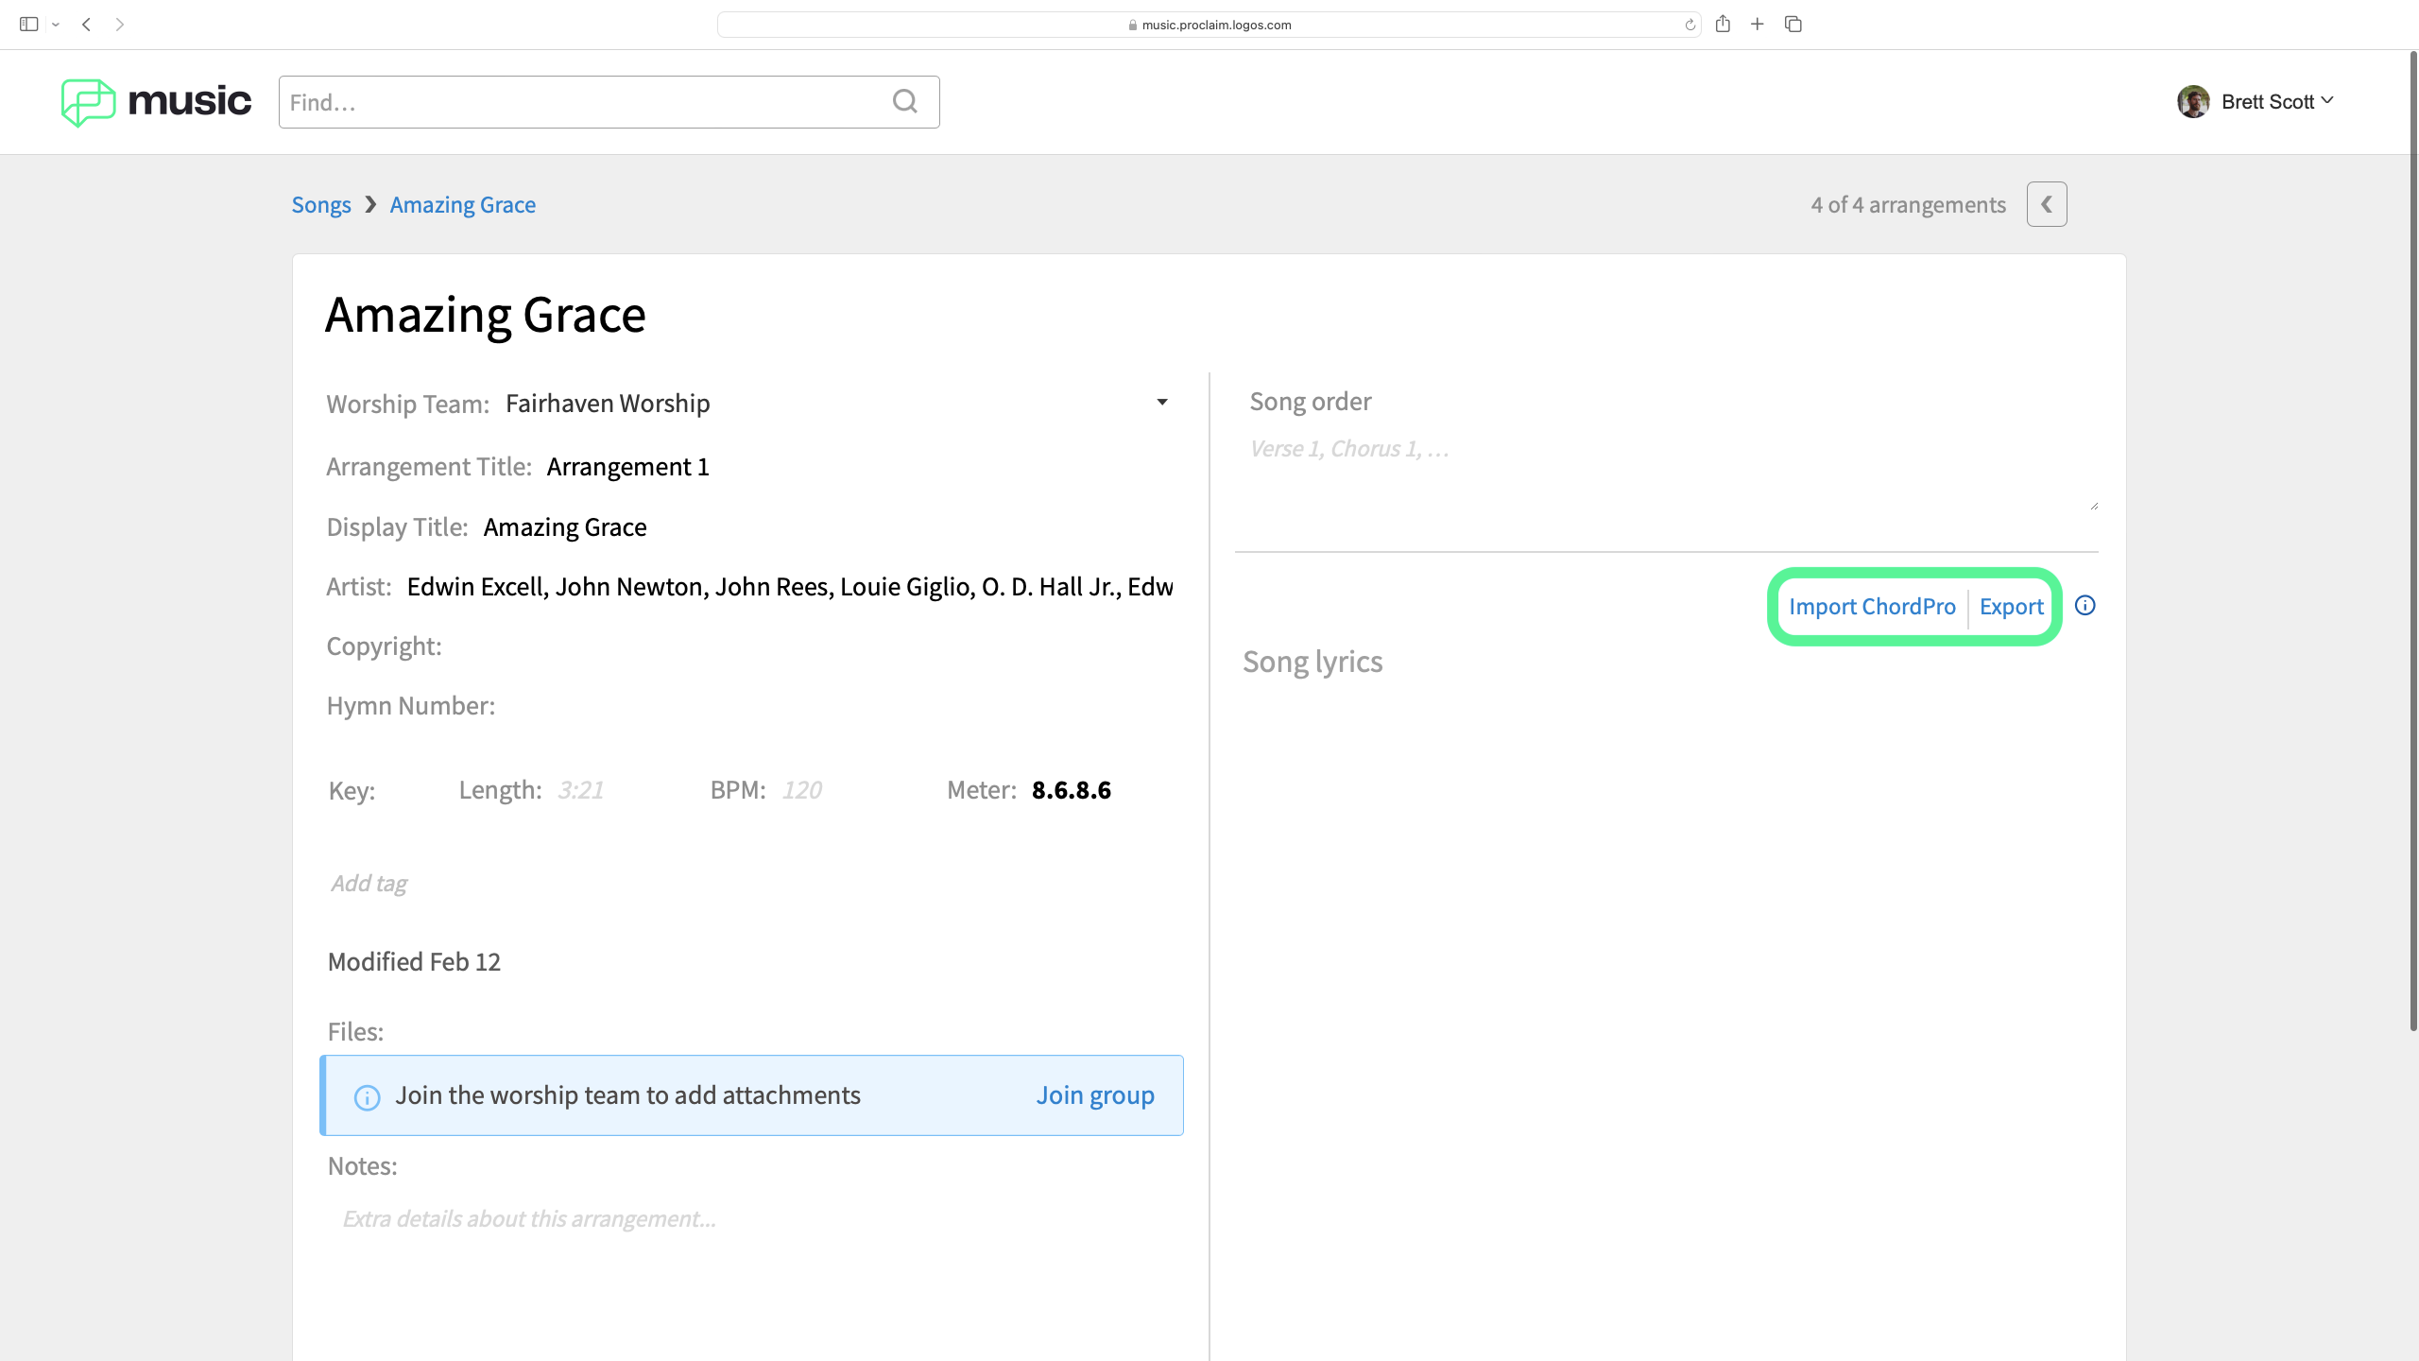The image size is (2419, 1361).
Task: Toggle the Safari sidebar button
Action: 28,25
